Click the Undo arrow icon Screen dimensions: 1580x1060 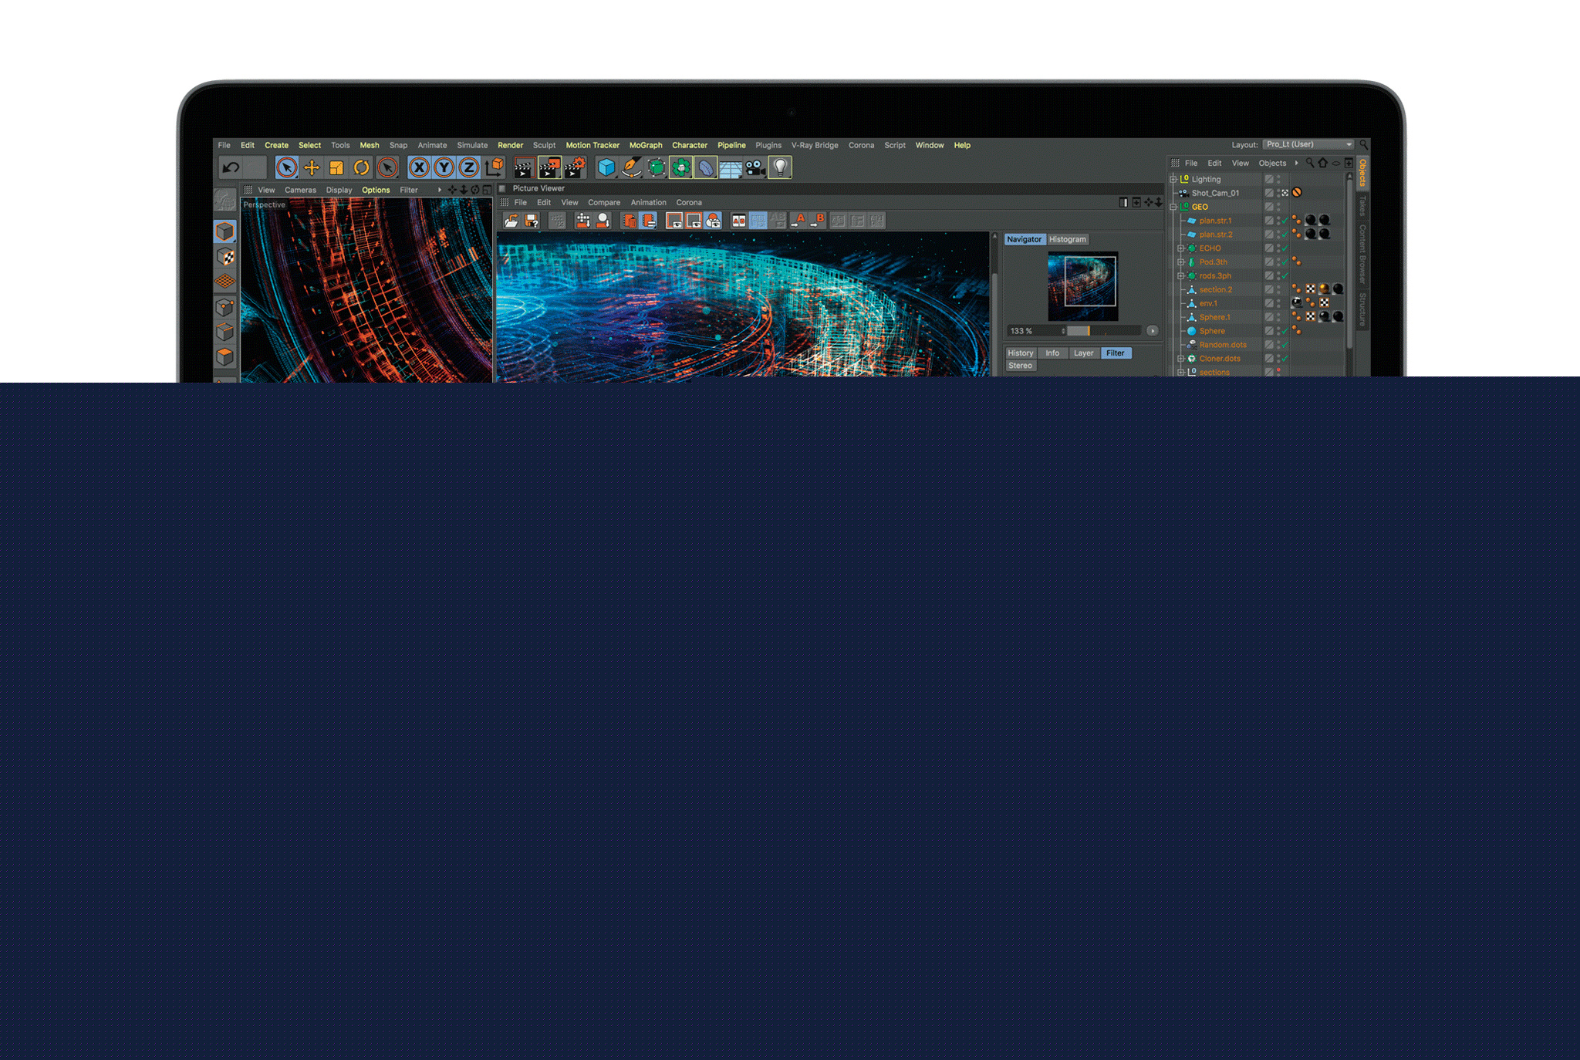(230, 167)
